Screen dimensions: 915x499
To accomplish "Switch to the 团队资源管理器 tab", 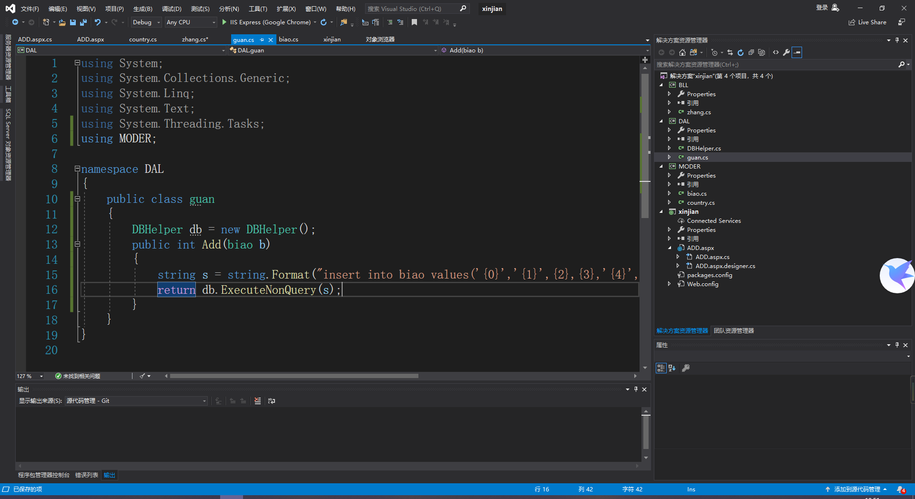I will coord(734,331).
